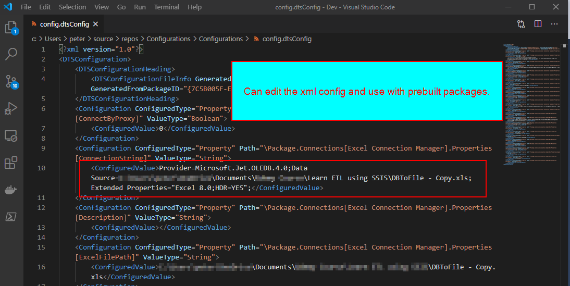570x286 pixels.
Task: Open the Edit menu
Action: (x=45, y=7)
